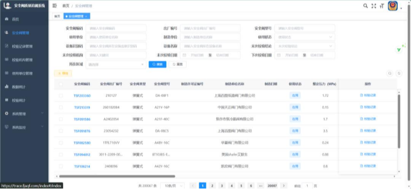Click the next-page arrow in pagination

click(x=284, y=185)
